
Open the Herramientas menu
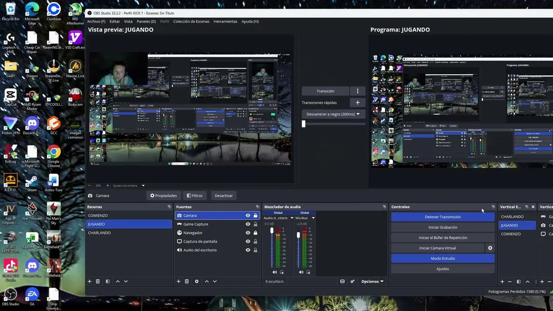(x=226, y=21)
